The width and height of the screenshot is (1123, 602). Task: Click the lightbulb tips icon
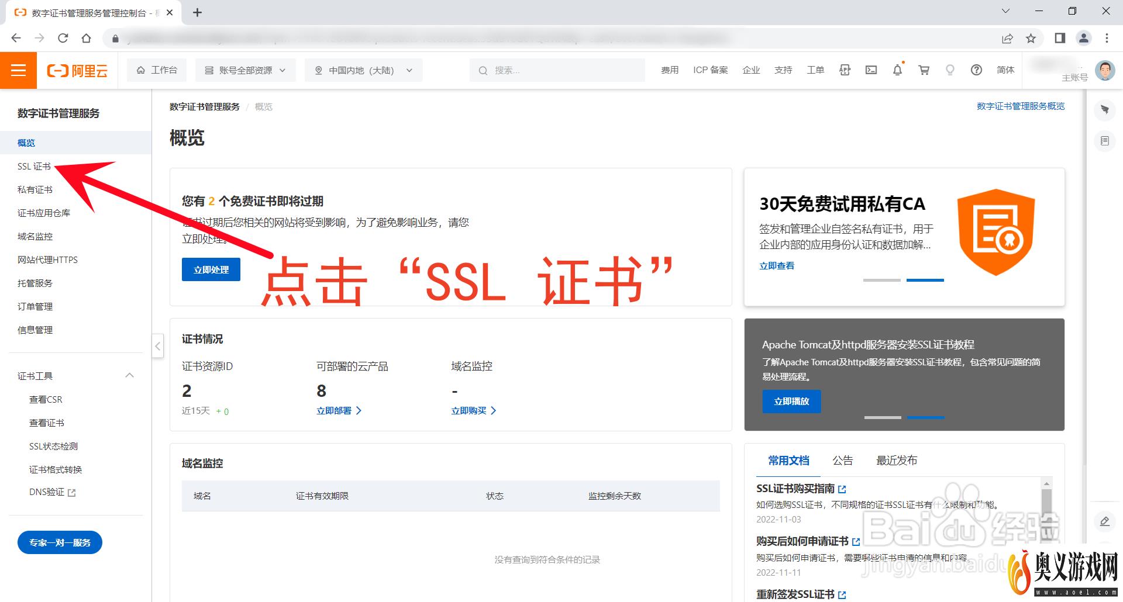[950, 70]
